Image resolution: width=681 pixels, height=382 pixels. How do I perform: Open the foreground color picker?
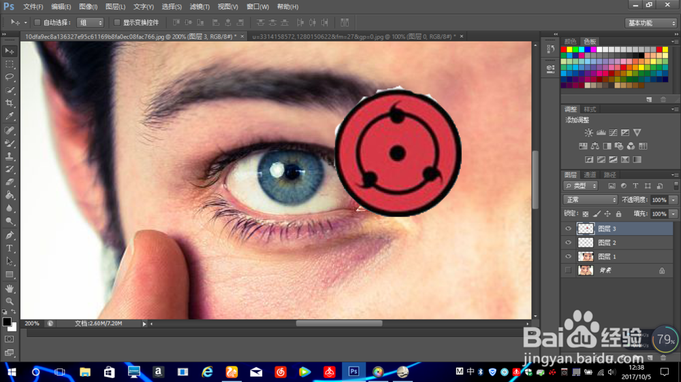click(7, 322)
